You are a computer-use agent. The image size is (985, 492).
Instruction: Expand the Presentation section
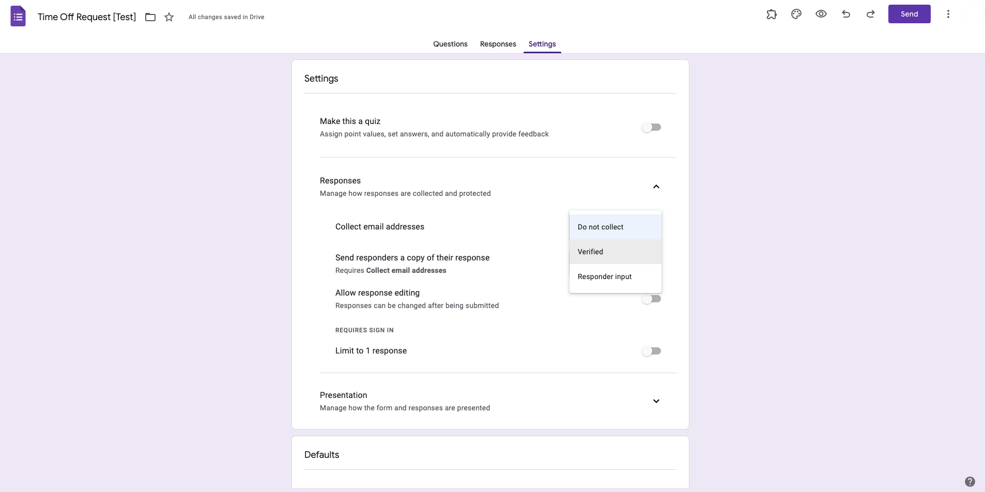[x=656, y=401]
